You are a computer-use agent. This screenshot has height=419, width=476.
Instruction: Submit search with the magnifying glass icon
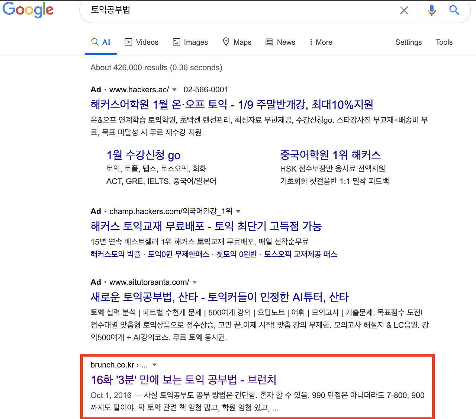[x=454, y=10]
